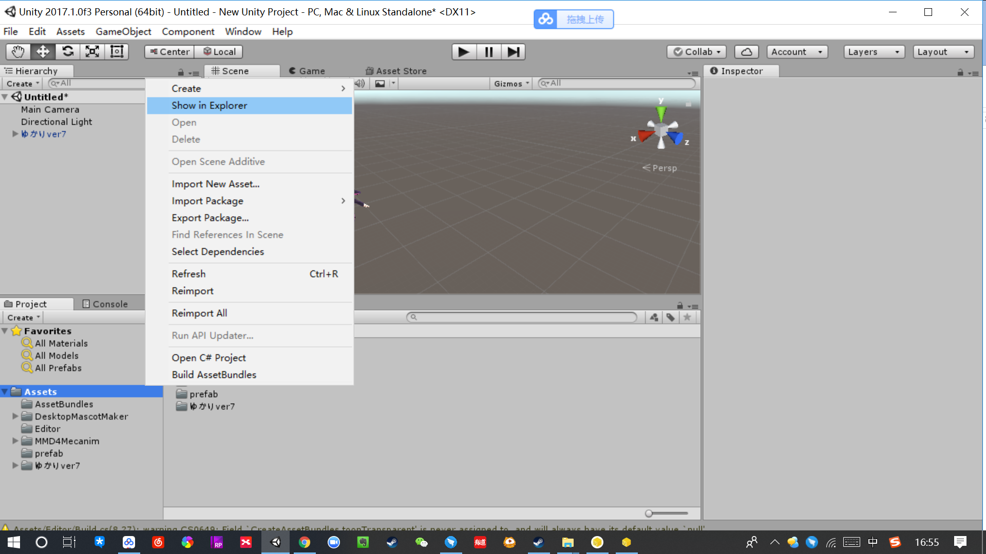Open the Collab dropdown
This screenshot has width=986, height=554.
[697, 52]
